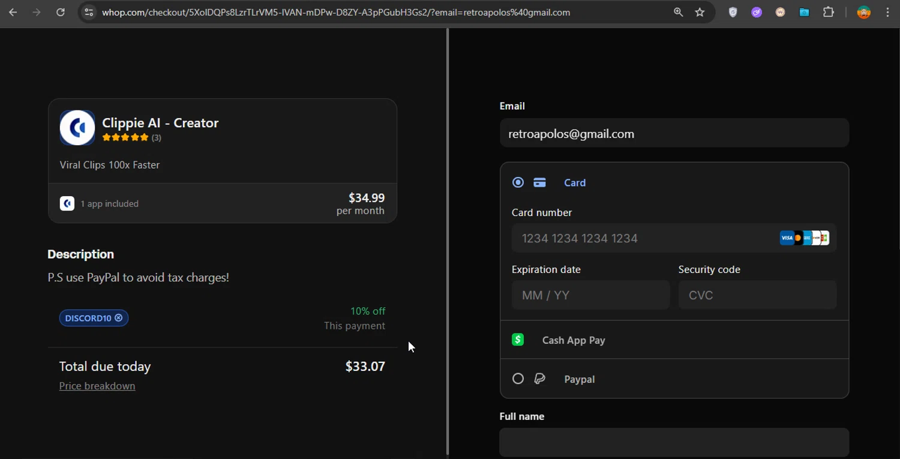Open the purple circular extension icon
Screen dimensions: 900x459
(757, 12)
